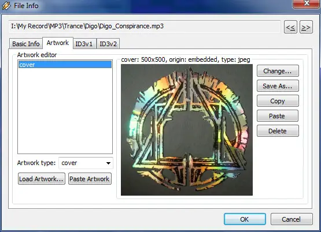
Task: Click the Load Artwork... button
Action: pyautogui.click(x=42, y=179)
